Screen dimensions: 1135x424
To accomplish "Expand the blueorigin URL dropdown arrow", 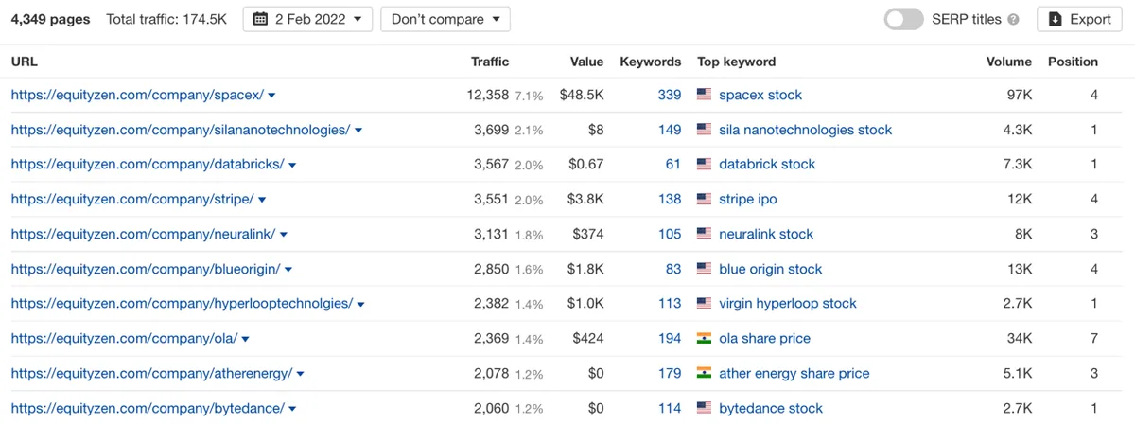I will click(x=288, y=270).
